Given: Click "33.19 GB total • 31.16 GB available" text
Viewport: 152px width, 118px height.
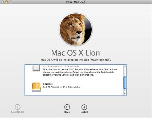Looking at the screenshot, I should pos(61,66).
